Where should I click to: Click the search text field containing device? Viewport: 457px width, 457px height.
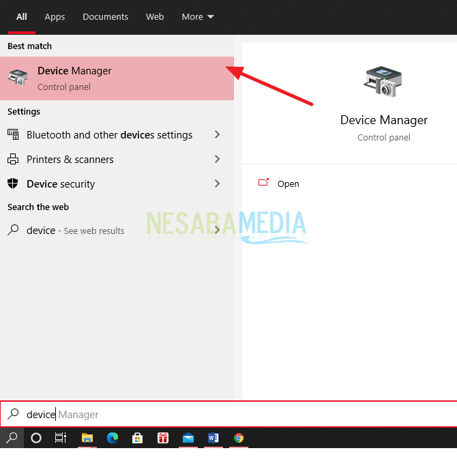click(228, 414)
